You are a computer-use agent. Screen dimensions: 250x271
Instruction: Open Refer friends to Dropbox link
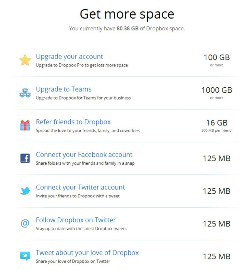coord(73,122)
